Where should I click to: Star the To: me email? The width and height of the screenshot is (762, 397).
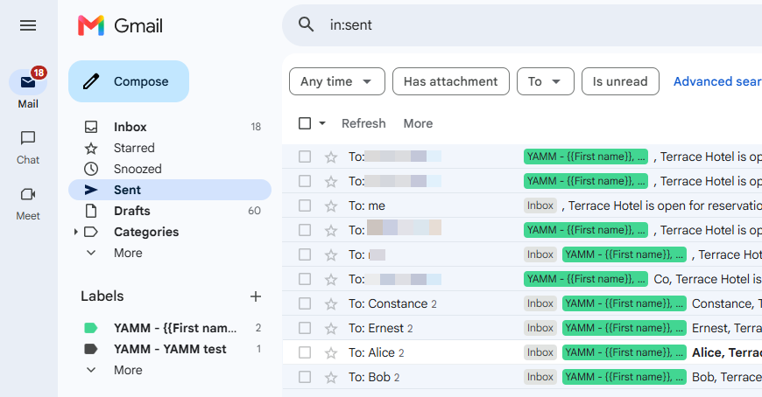click(331, 205)
